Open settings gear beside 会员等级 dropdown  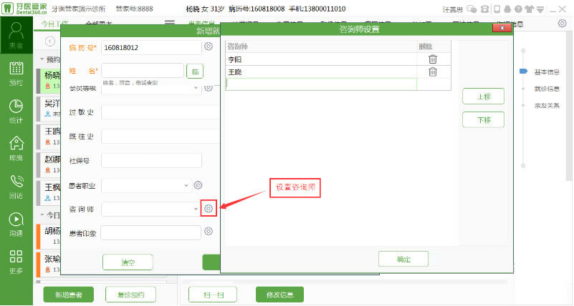(x=209, y=88)
